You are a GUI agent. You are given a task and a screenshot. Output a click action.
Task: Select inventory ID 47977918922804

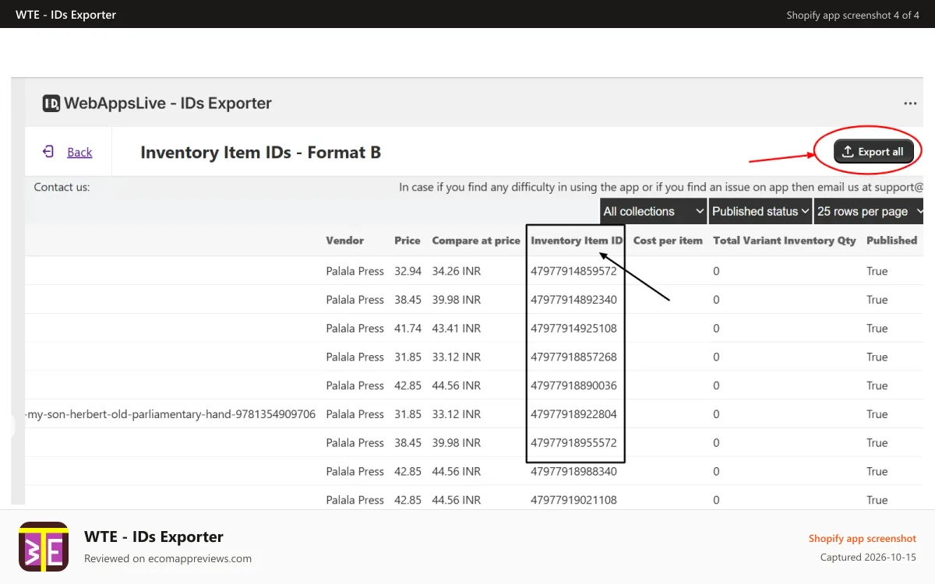(x=573, y=414)
